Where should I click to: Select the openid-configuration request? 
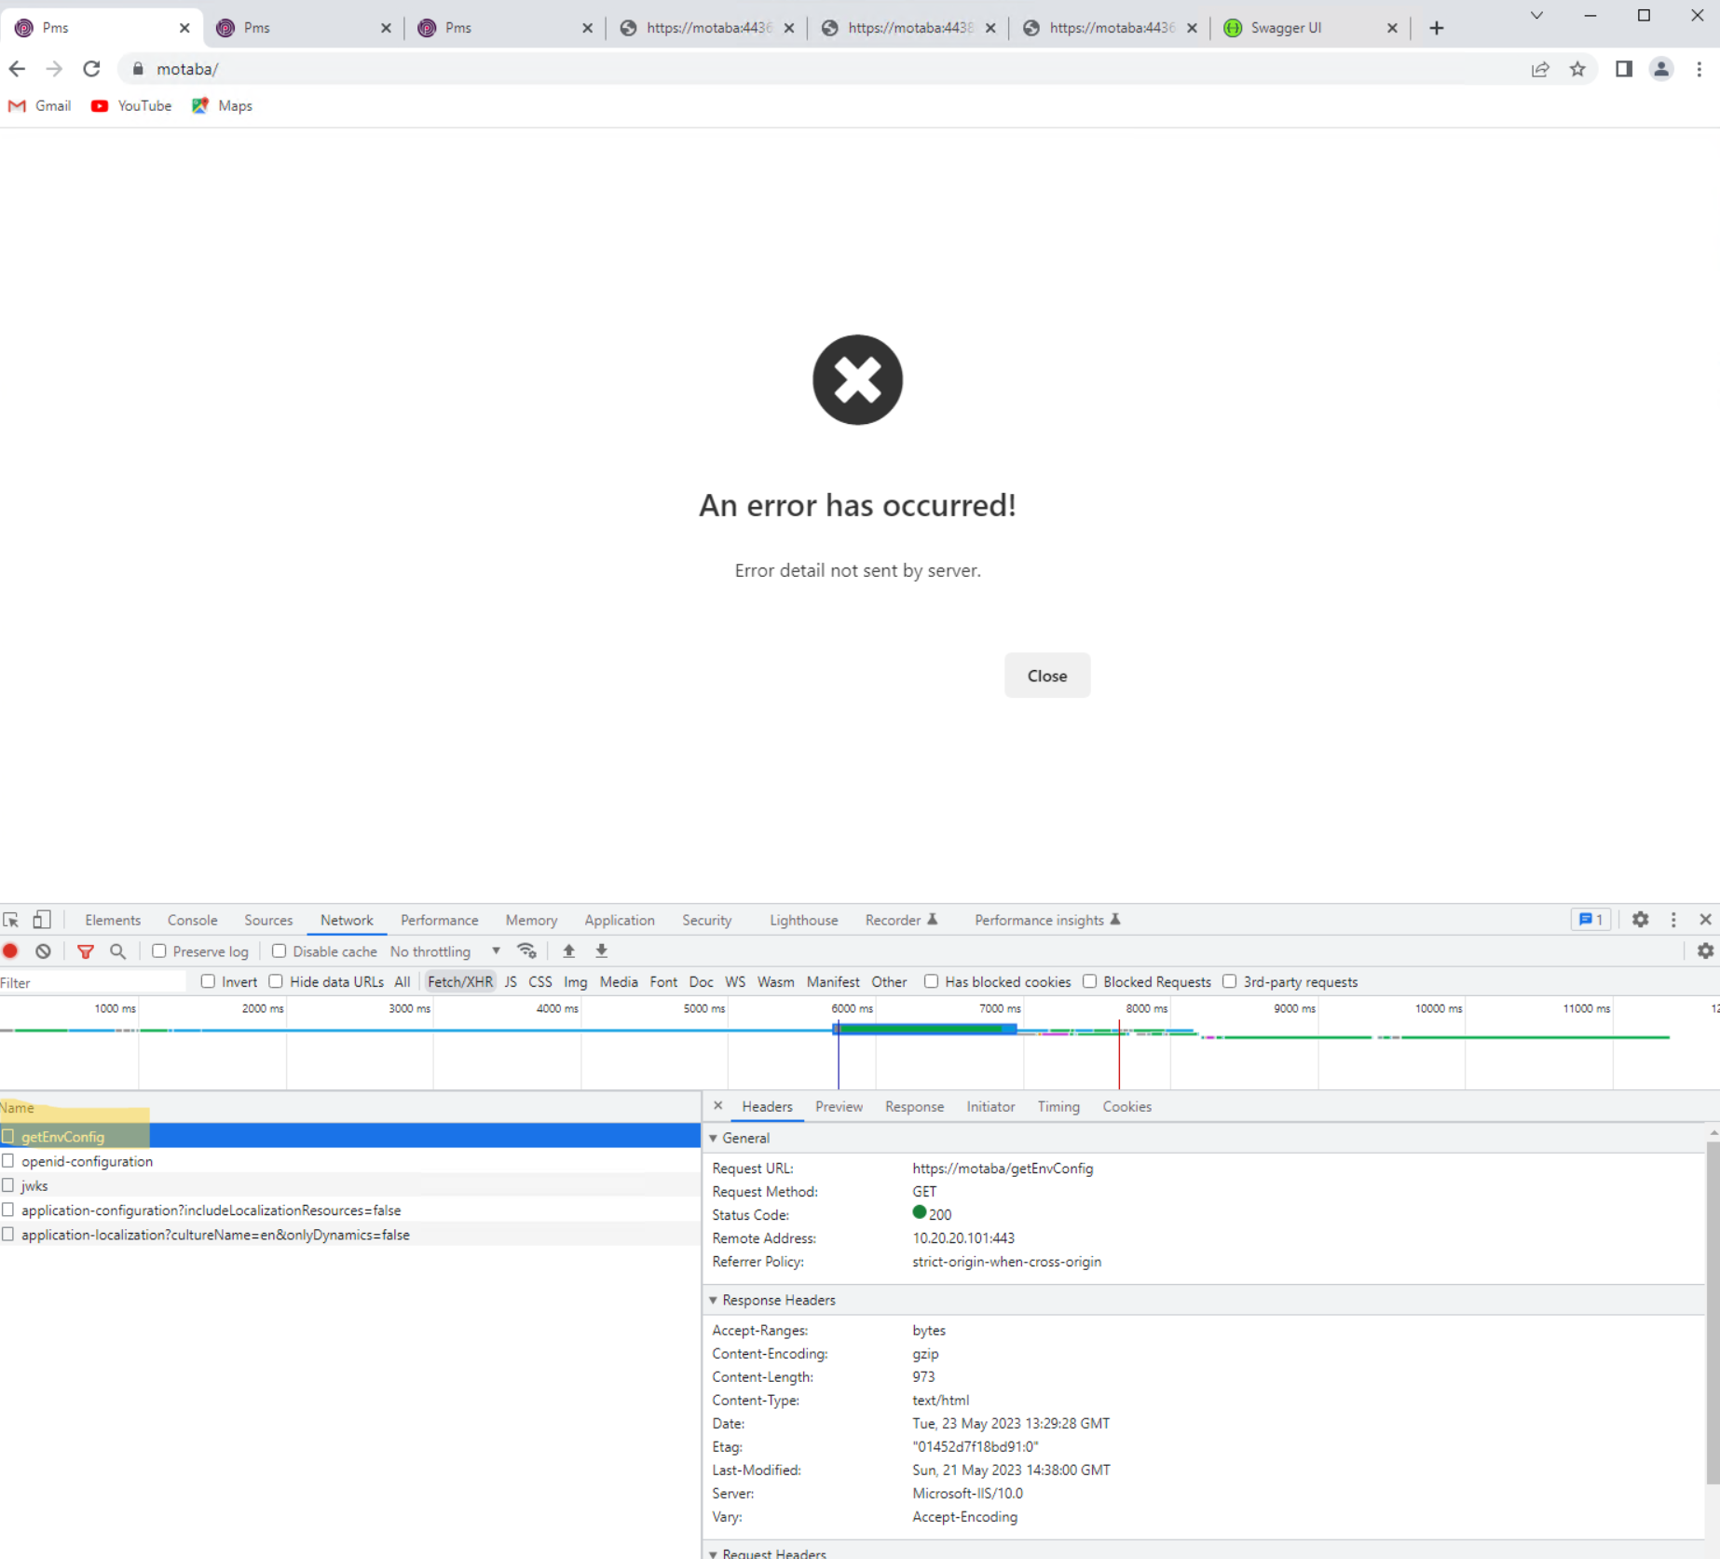pyautogui.click(x=87, y=1161)
